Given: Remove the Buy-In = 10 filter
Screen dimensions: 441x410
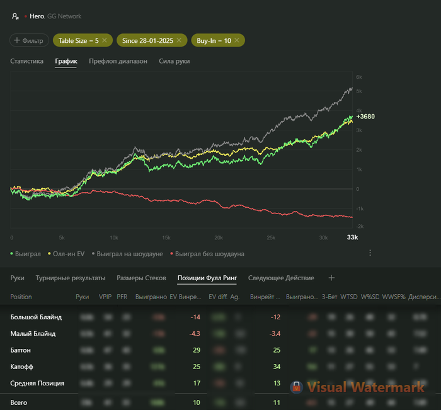Looking at the screenshot, I should coord(237,40).
